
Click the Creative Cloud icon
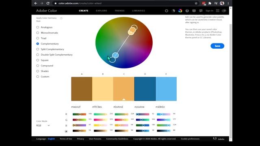click(x=224, y=11)
